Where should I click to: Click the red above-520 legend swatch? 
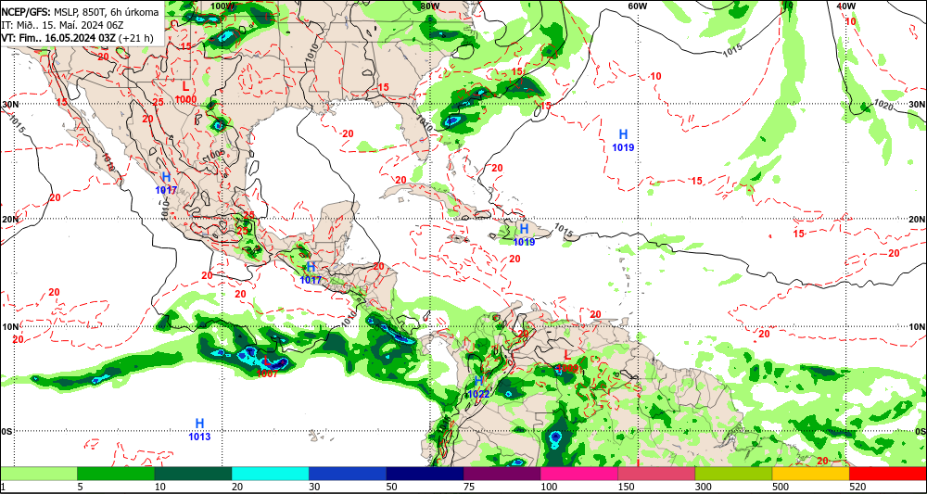[888, 474]
